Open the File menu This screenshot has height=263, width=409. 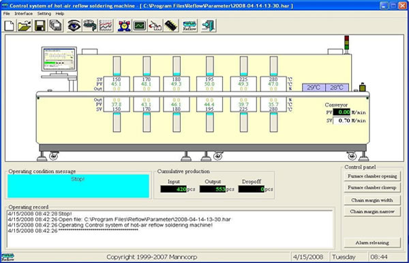pyautogui.click(x=6, y=14)
